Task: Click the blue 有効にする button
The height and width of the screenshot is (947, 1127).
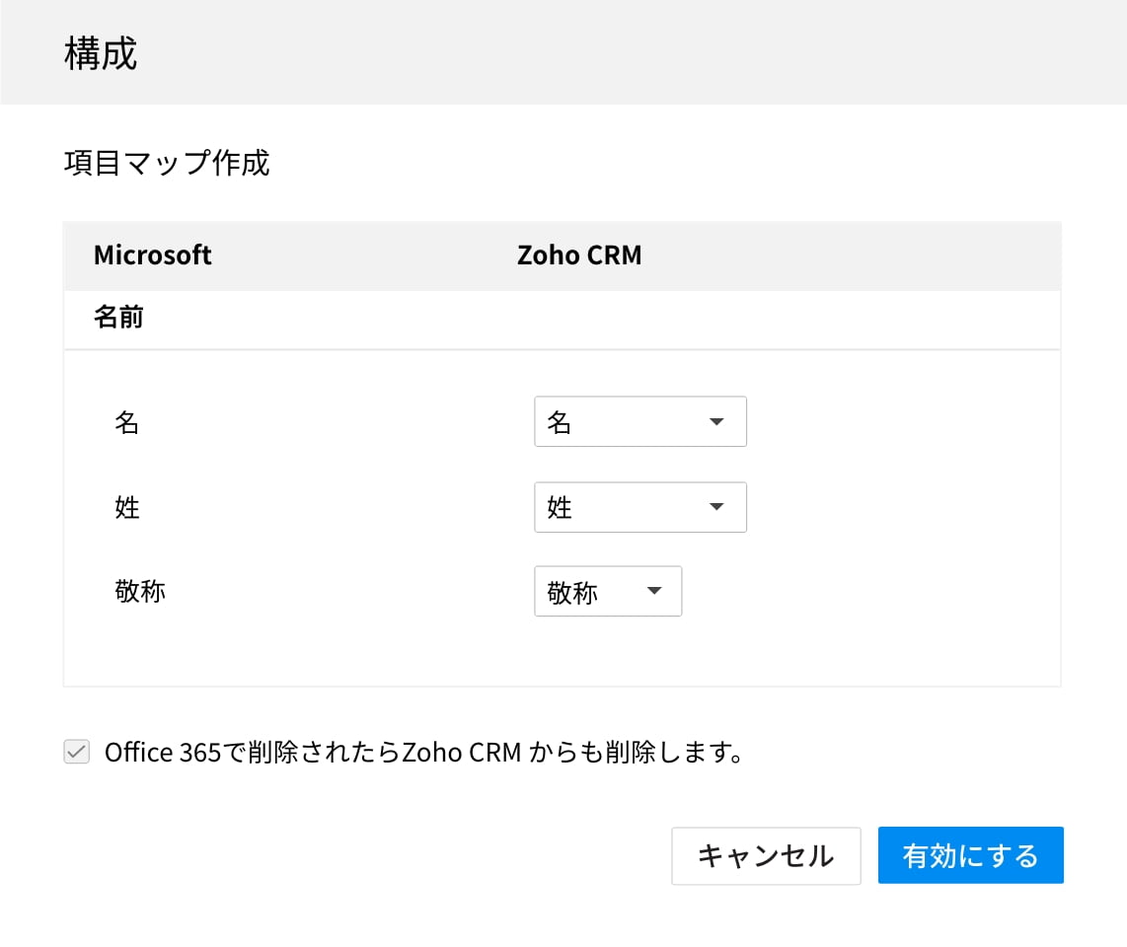Action: click(970, 855)
